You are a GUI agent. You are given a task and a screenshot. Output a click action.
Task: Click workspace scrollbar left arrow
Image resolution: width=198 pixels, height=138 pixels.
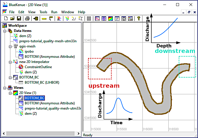(4, 133)
